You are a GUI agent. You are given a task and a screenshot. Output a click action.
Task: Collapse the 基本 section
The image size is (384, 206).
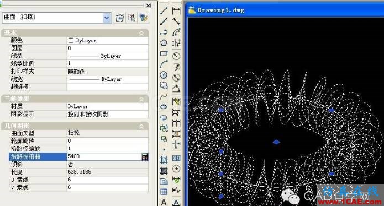141,33
